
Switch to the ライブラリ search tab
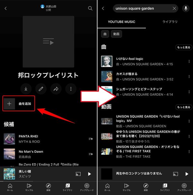coord(170,22)
